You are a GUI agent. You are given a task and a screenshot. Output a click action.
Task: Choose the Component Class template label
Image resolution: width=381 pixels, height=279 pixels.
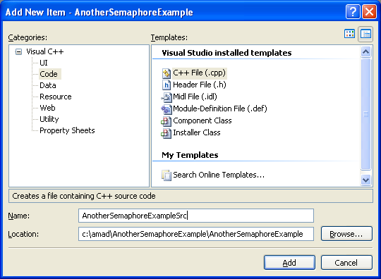[x=202, y=120]
